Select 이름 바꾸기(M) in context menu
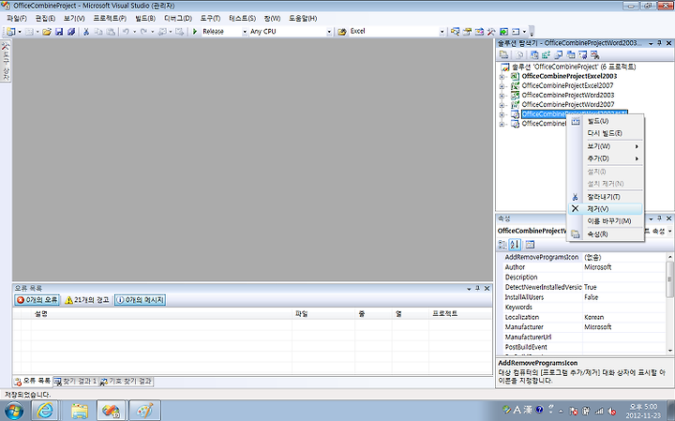 pos(605,221)
